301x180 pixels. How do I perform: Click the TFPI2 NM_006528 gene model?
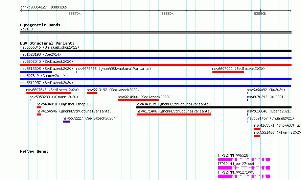(244, 159)
